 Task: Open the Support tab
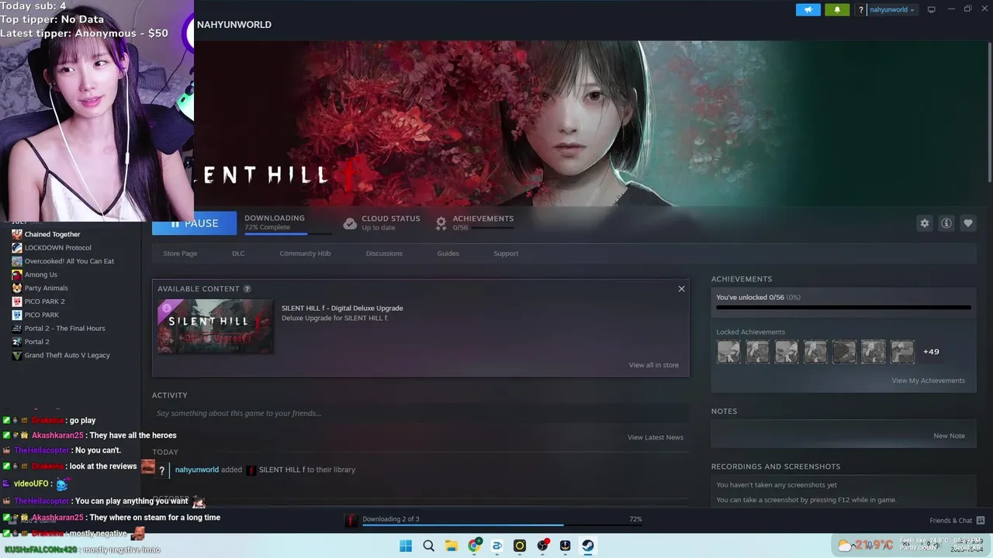pos(506,253)
